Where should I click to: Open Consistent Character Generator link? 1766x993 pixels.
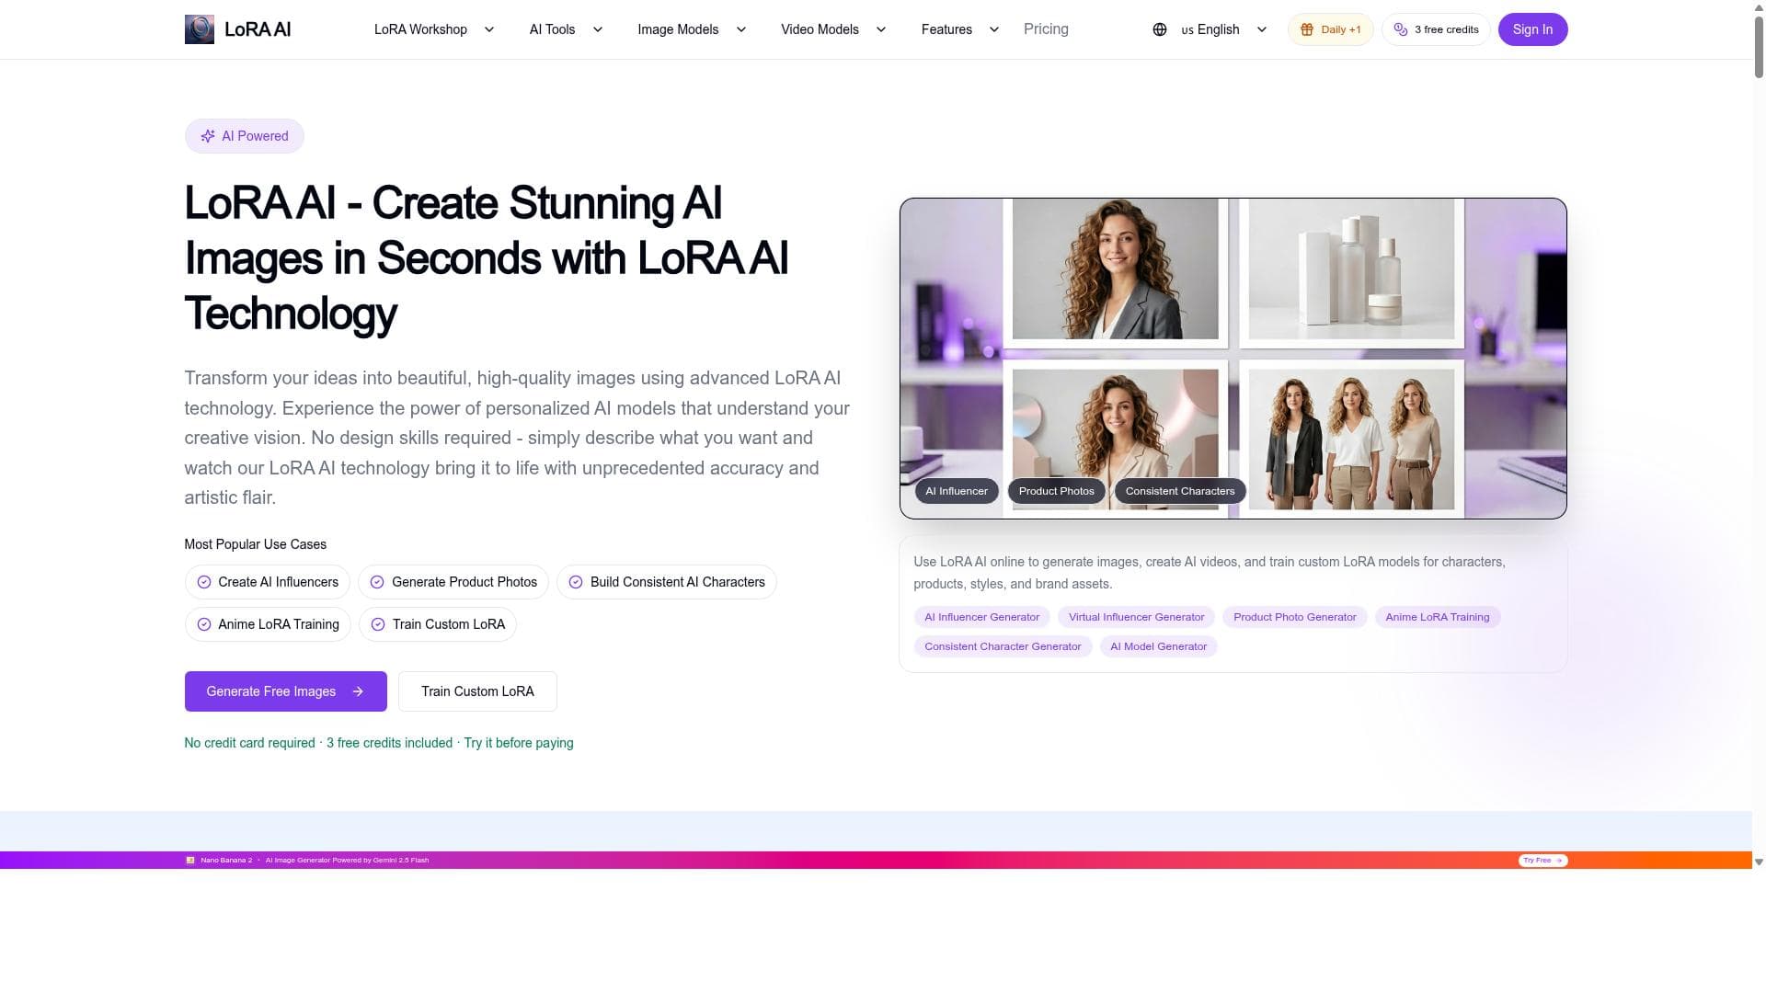(x=1003, y=646)
